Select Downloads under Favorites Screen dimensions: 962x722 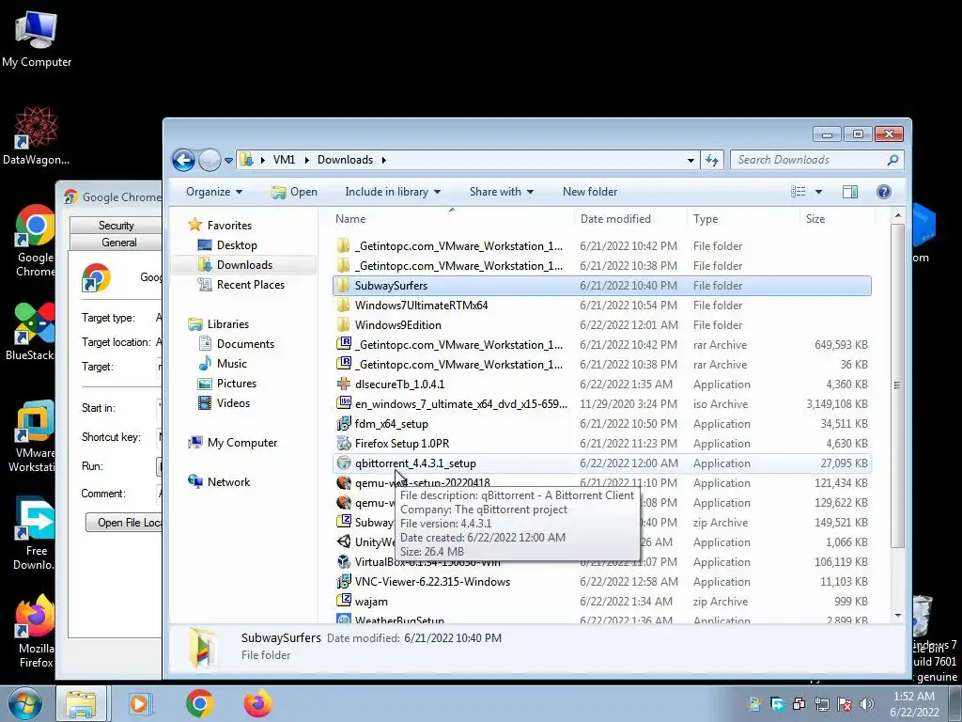click(244, 264)
